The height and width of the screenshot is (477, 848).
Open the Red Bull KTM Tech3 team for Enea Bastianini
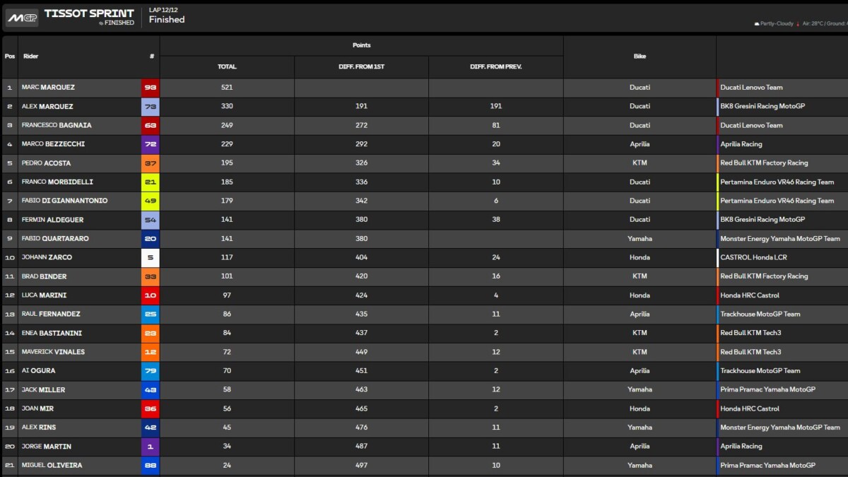coord(750,333)
